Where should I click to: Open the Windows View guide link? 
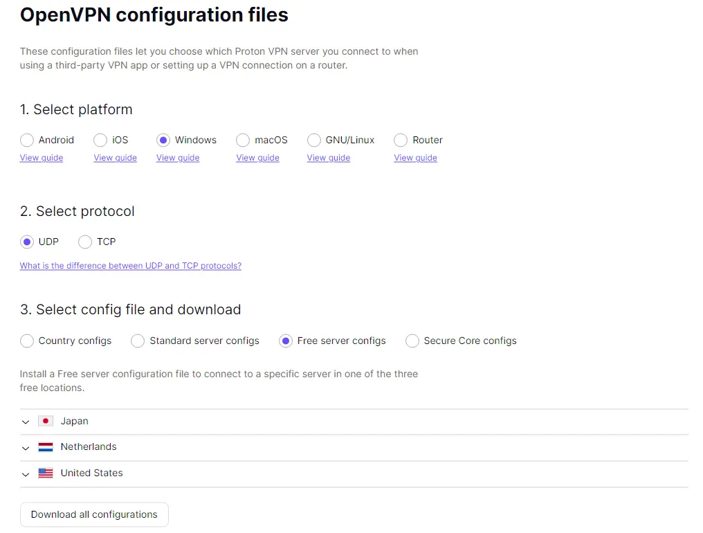click(178, 158)
